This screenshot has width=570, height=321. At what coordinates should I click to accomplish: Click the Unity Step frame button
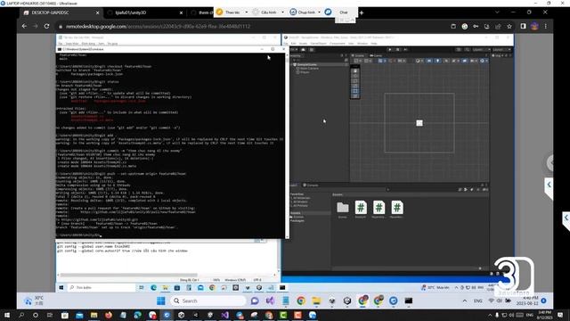coord(405,50)
